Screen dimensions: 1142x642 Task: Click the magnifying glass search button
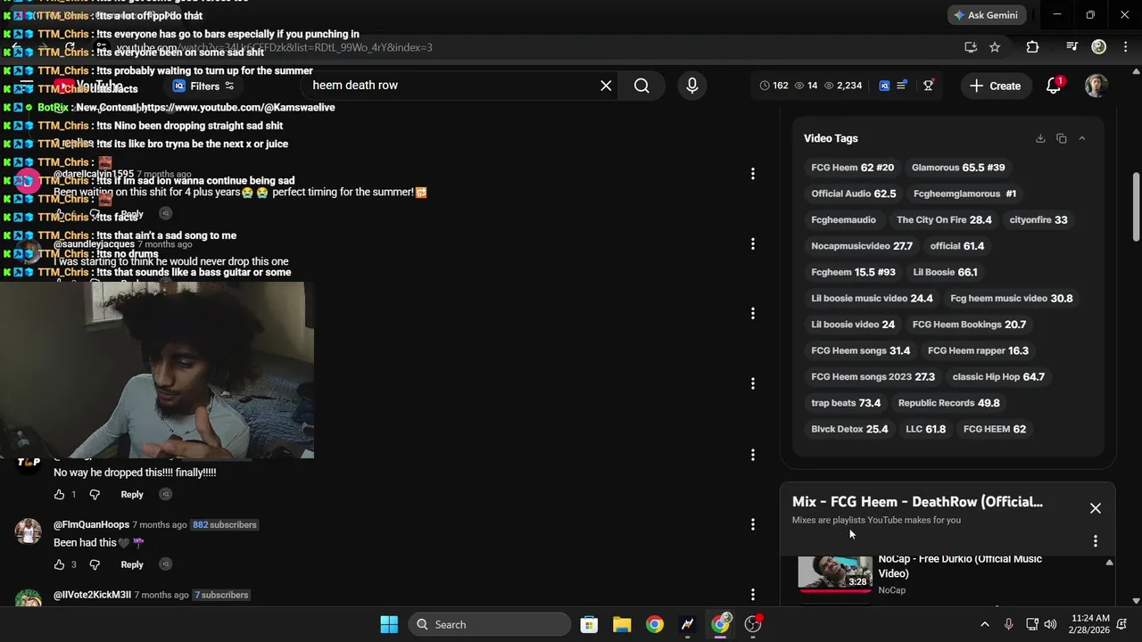tap(641, 86)
